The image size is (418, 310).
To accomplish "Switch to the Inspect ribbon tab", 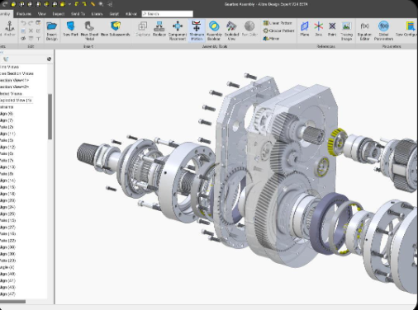I will [x=59, y=14].
